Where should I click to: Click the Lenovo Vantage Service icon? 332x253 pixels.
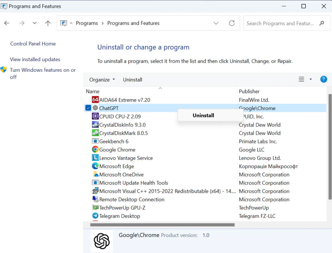(95, 158)
